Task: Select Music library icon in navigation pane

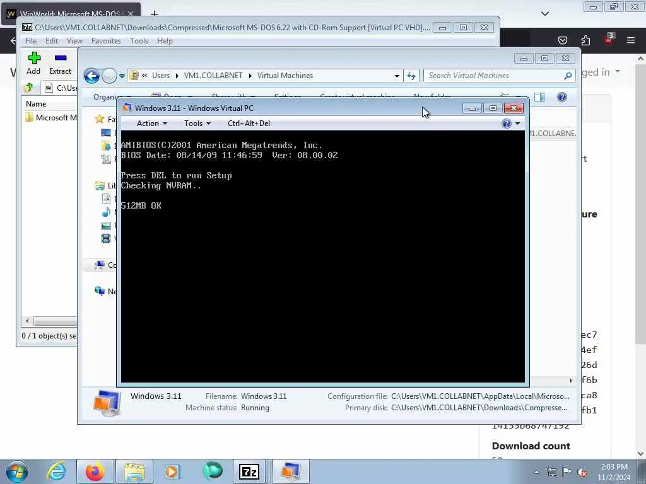Action: [x=106, y=212]
